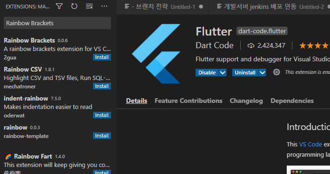
Task: Click the Extensions Marketplace panel title
Action: (28, 7)
